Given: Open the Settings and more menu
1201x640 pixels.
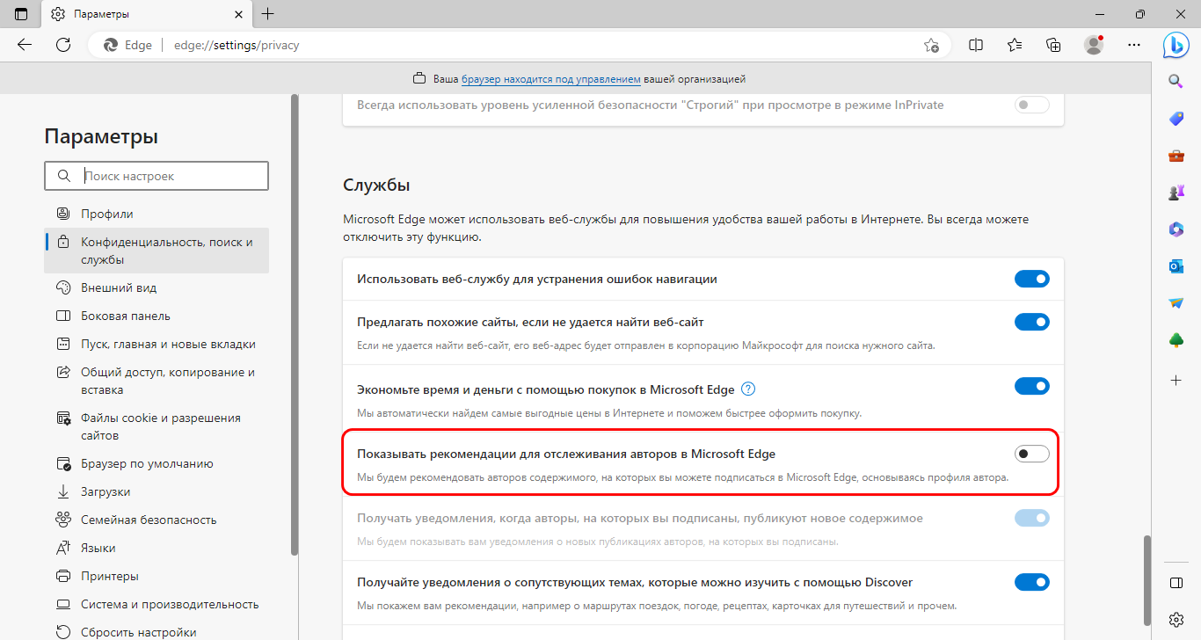Looking at the screenshot, I should [1134, 45].
